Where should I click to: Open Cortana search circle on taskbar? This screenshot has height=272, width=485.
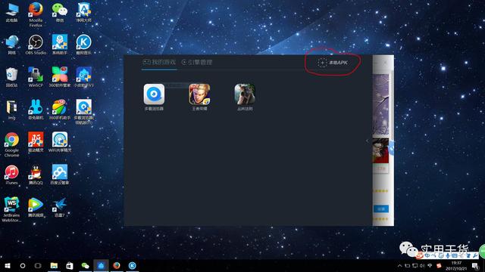click(23, 265)
